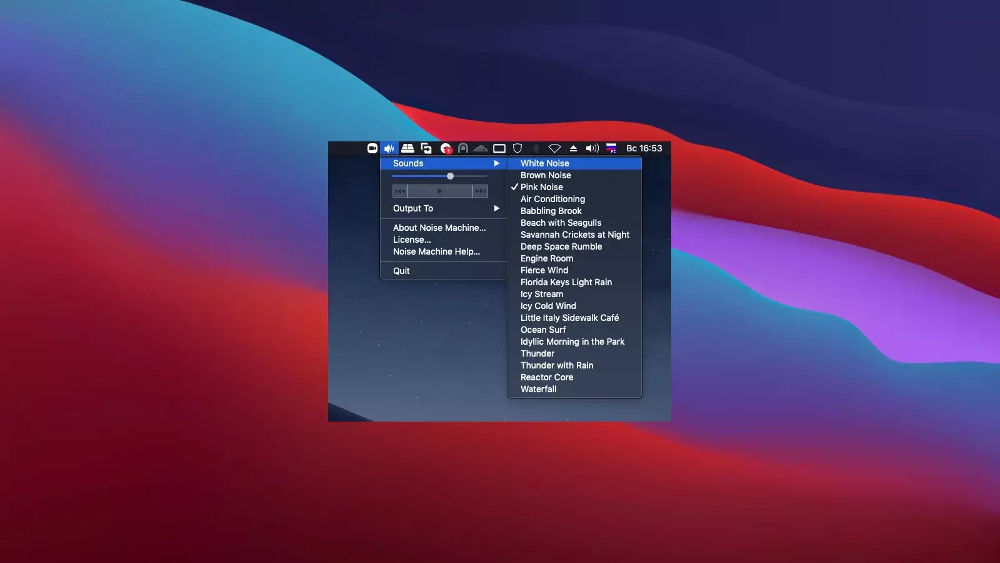1000x563 pixels.
Task: Choose White Noise from the sounds list
Action: [x=544, y=163]
